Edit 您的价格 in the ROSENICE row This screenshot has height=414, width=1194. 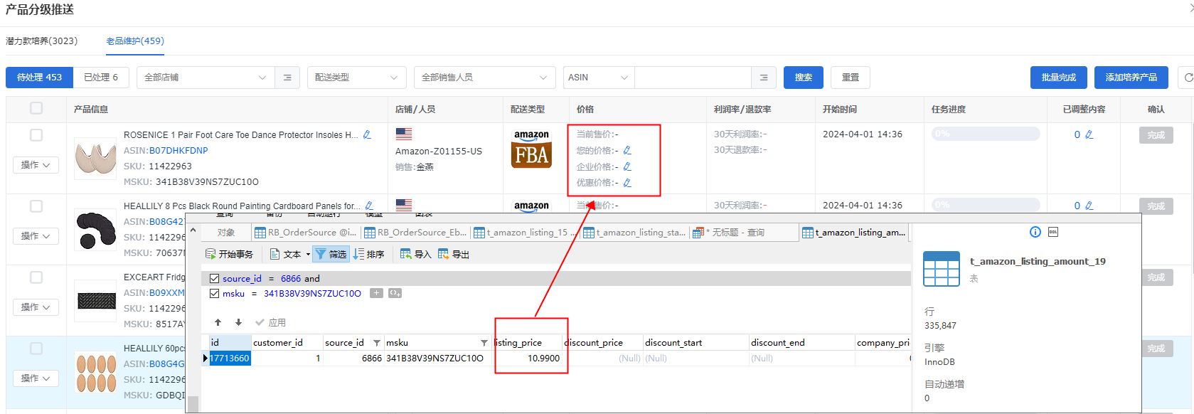[627, 150]
